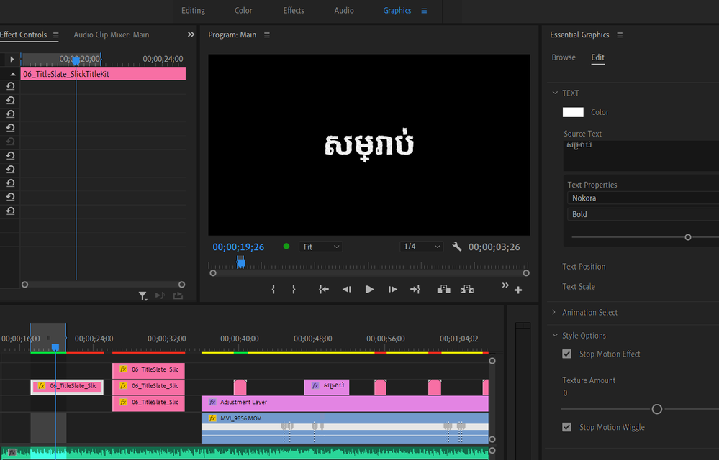Switch to the Color workspace
719x460 pixels.
coord(243,11)
